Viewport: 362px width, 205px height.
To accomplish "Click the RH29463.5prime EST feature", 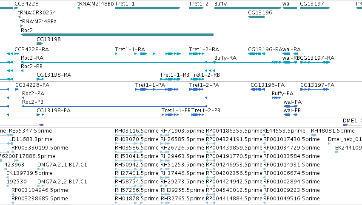I will tap(165, 161).
